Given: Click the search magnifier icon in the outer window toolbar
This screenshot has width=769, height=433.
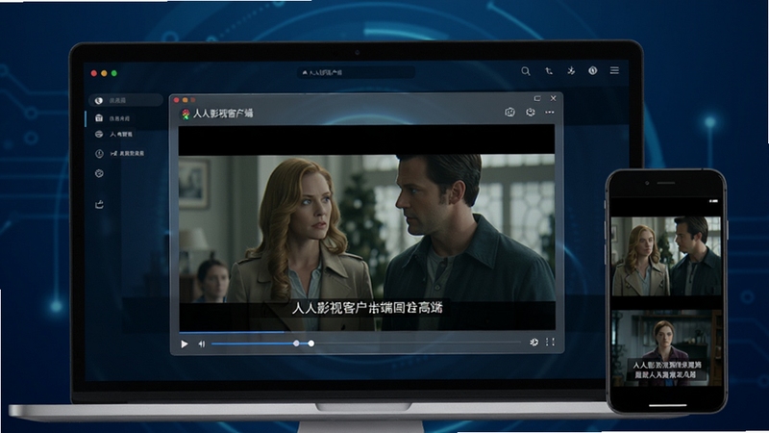Looking at the screenshot, I should click(525, 71).
